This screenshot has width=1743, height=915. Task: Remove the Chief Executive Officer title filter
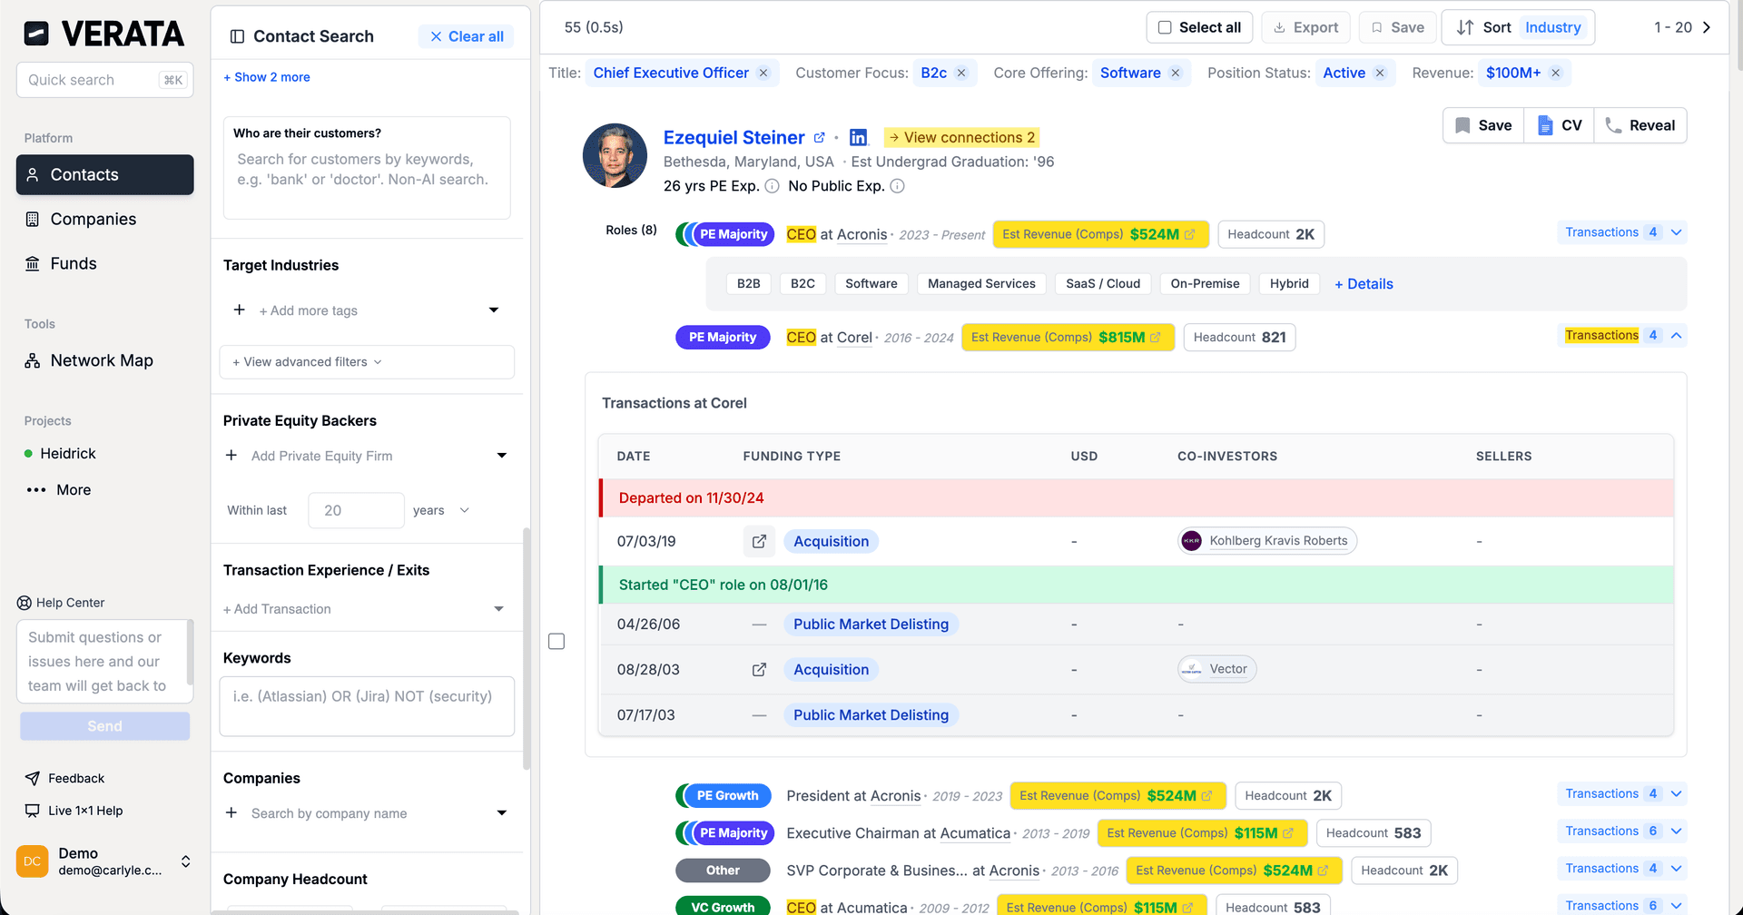(x=763, y=74)
